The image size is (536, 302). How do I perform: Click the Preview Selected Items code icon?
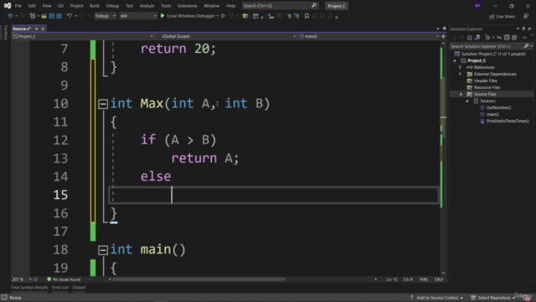(525, 38)
